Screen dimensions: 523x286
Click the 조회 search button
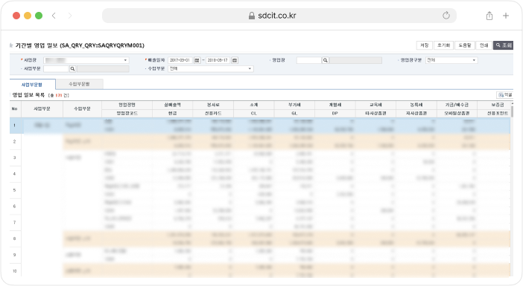tap(503, 45)
